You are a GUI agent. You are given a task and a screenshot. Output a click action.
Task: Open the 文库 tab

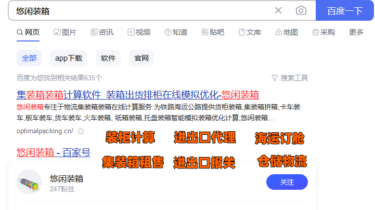[x=250, y=32]
